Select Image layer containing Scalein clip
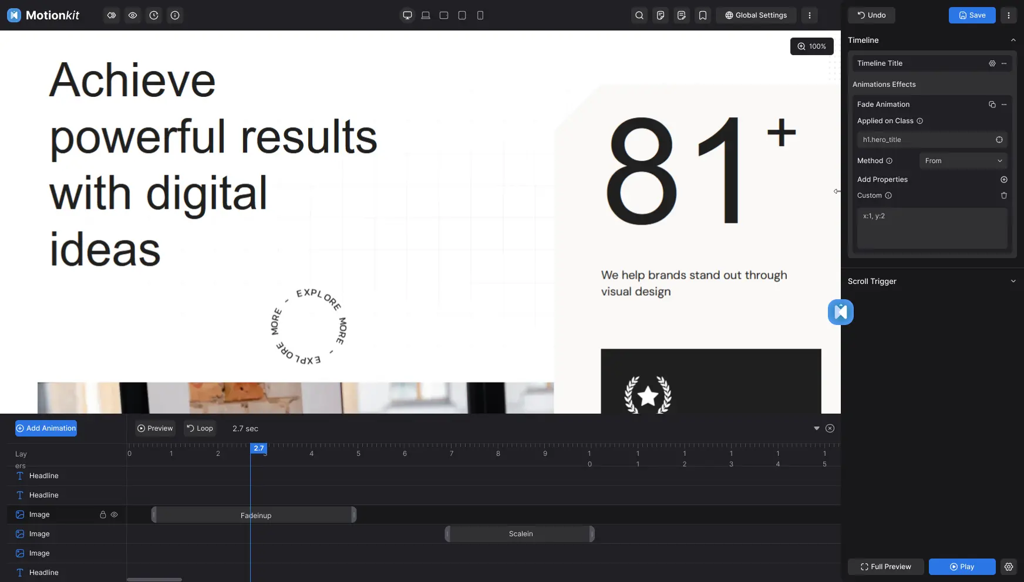 tap(67, 534)
